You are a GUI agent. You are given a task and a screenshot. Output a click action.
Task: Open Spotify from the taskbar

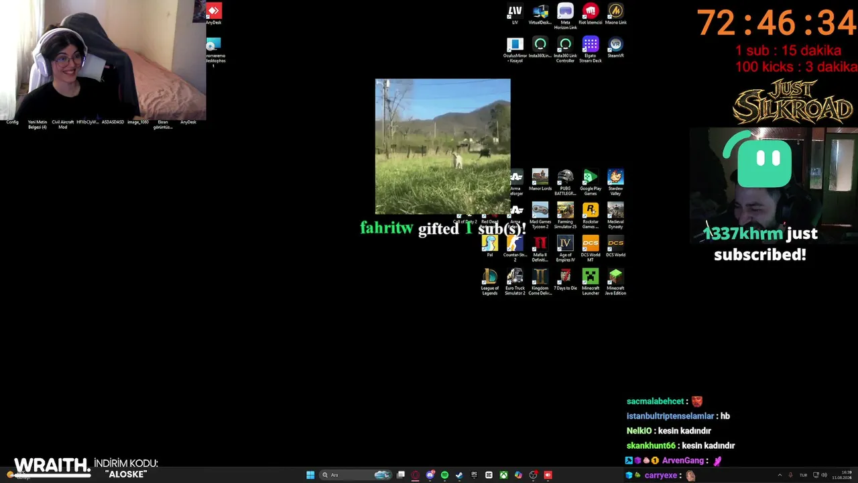click(x=444, y=475)
